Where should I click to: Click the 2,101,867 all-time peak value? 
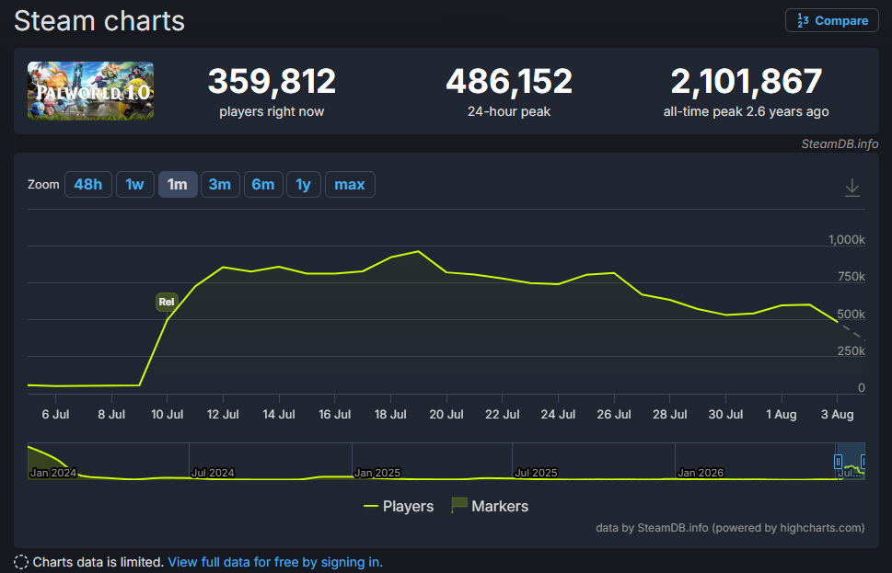point(747,81)
